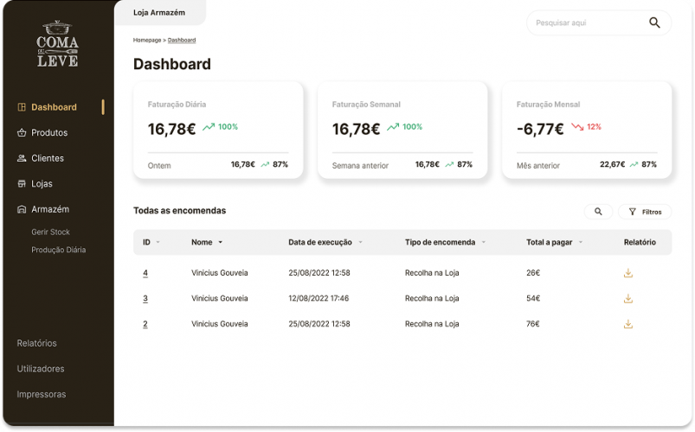Image resolution: width=695 pixels, height=432 pixels.
Task: Open the orders table search button
Action: pyautogui.click(x=598, y=212)
